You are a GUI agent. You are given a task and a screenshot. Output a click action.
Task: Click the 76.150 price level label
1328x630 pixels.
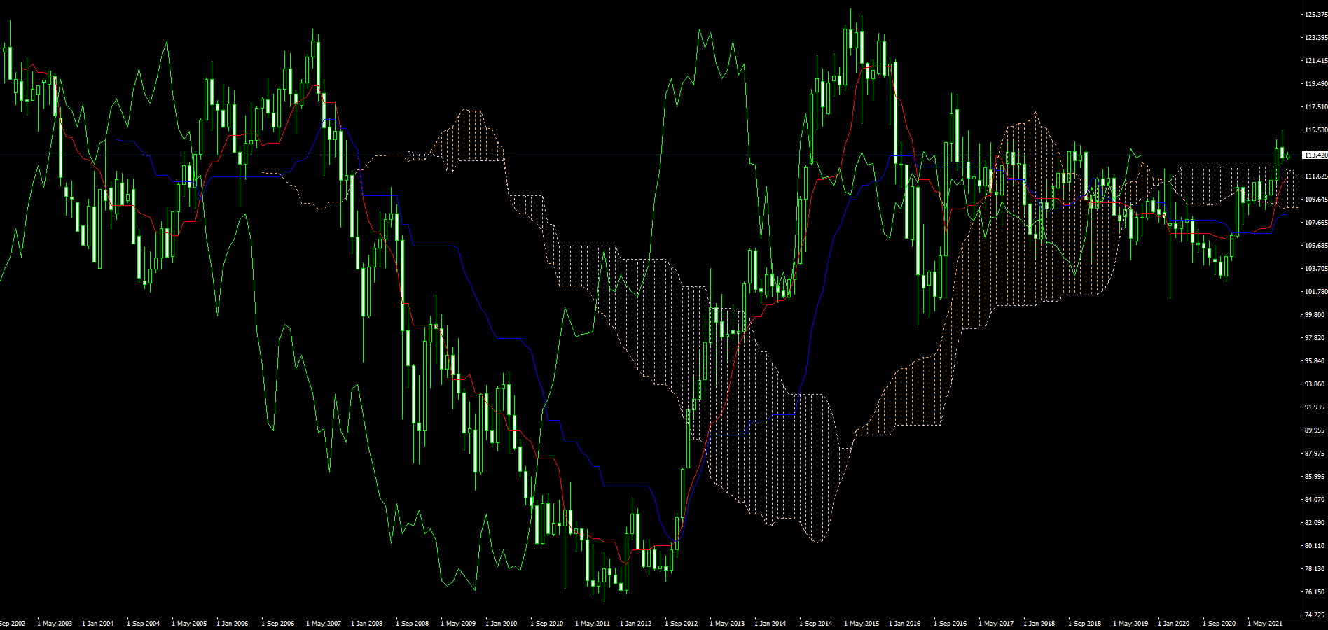click(x=1315, y=591)
